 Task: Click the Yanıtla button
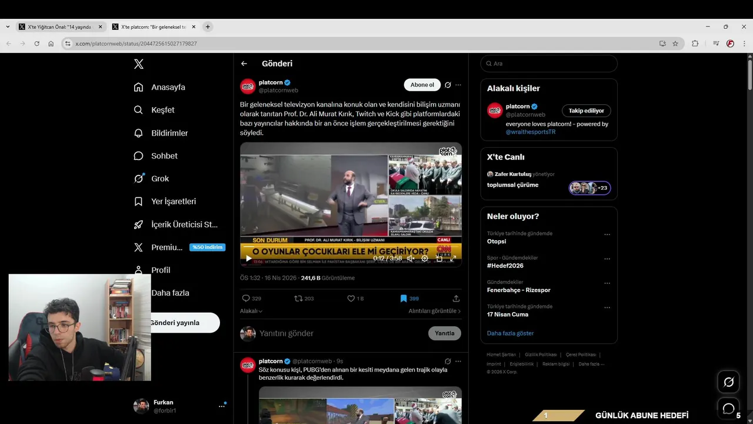tap(444, 333)
